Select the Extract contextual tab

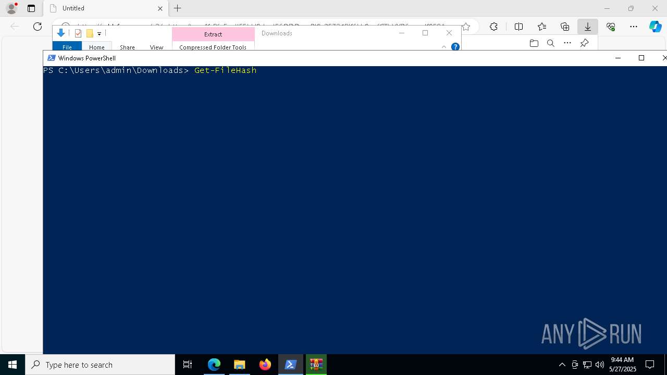[x=213, y=34]
